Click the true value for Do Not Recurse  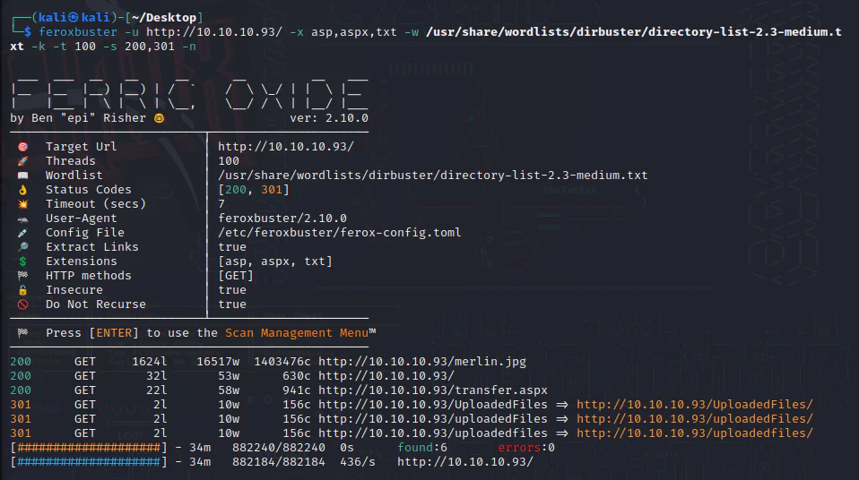click(232, 304)
